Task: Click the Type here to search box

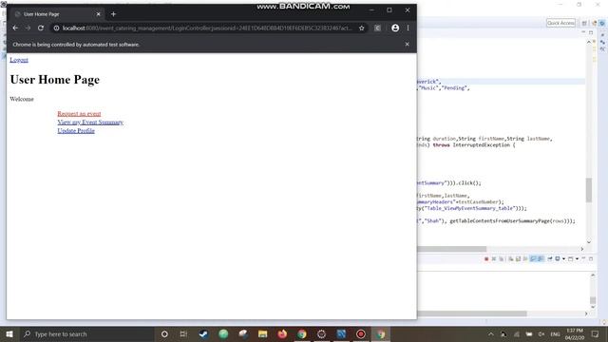Action: [x=87, y=333]
